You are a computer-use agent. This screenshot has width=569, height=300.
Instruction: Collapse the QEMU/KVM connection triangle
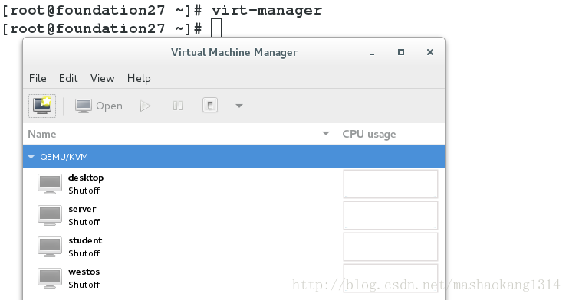(31, 157)
